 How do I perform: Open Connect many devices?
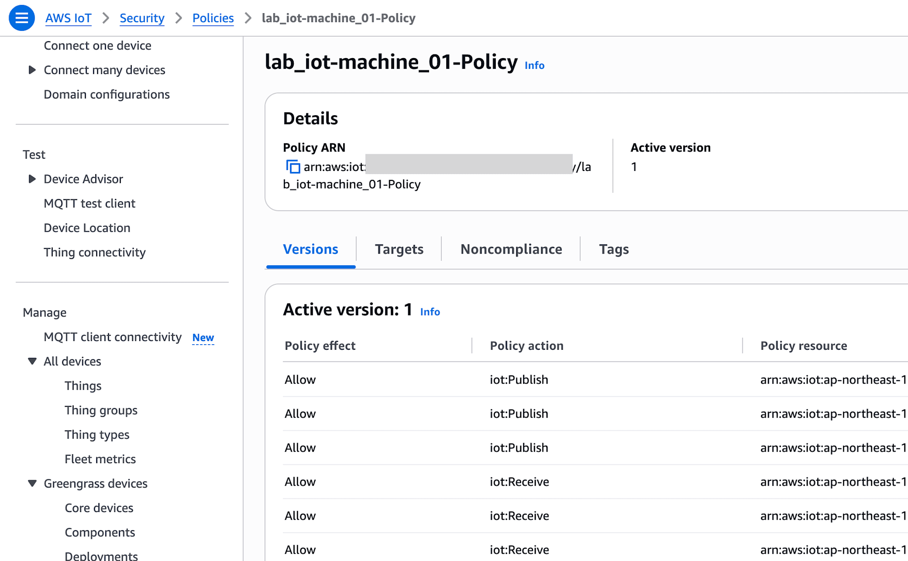[x=104, y=70]
